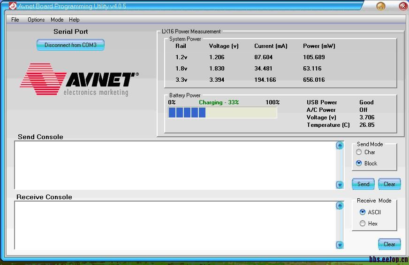Click the Power (mW) column header

click(x=319, y=46)
